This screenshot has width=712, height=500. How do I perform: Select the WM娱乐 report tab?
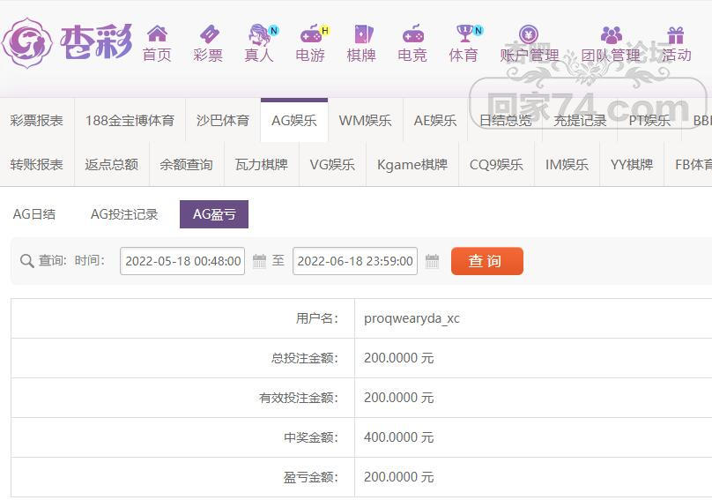point(365,121)
